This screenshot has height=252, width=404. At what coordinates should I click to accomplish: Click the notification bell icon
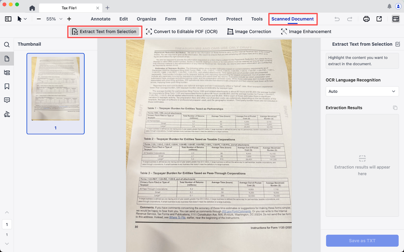[x=389, y=7]
